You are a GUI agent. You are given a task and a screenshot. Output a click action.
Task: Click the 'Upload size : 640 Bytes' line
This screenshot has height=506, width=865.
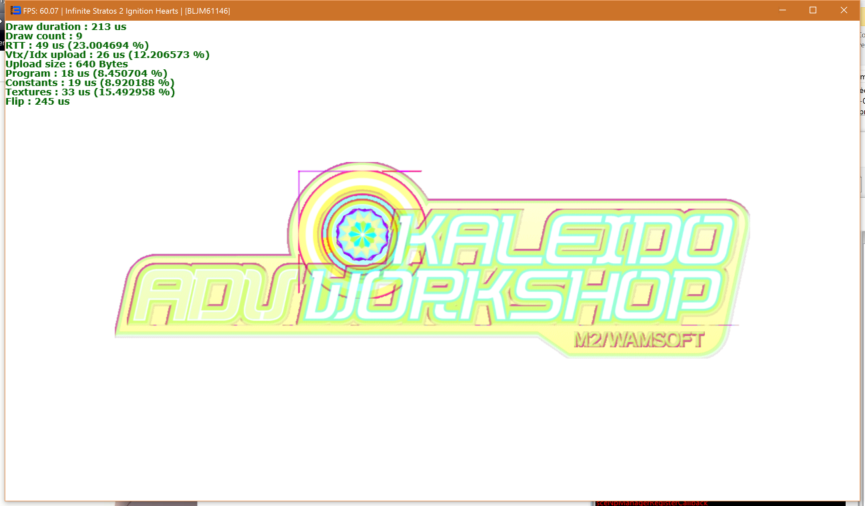(x=67, y=64)
